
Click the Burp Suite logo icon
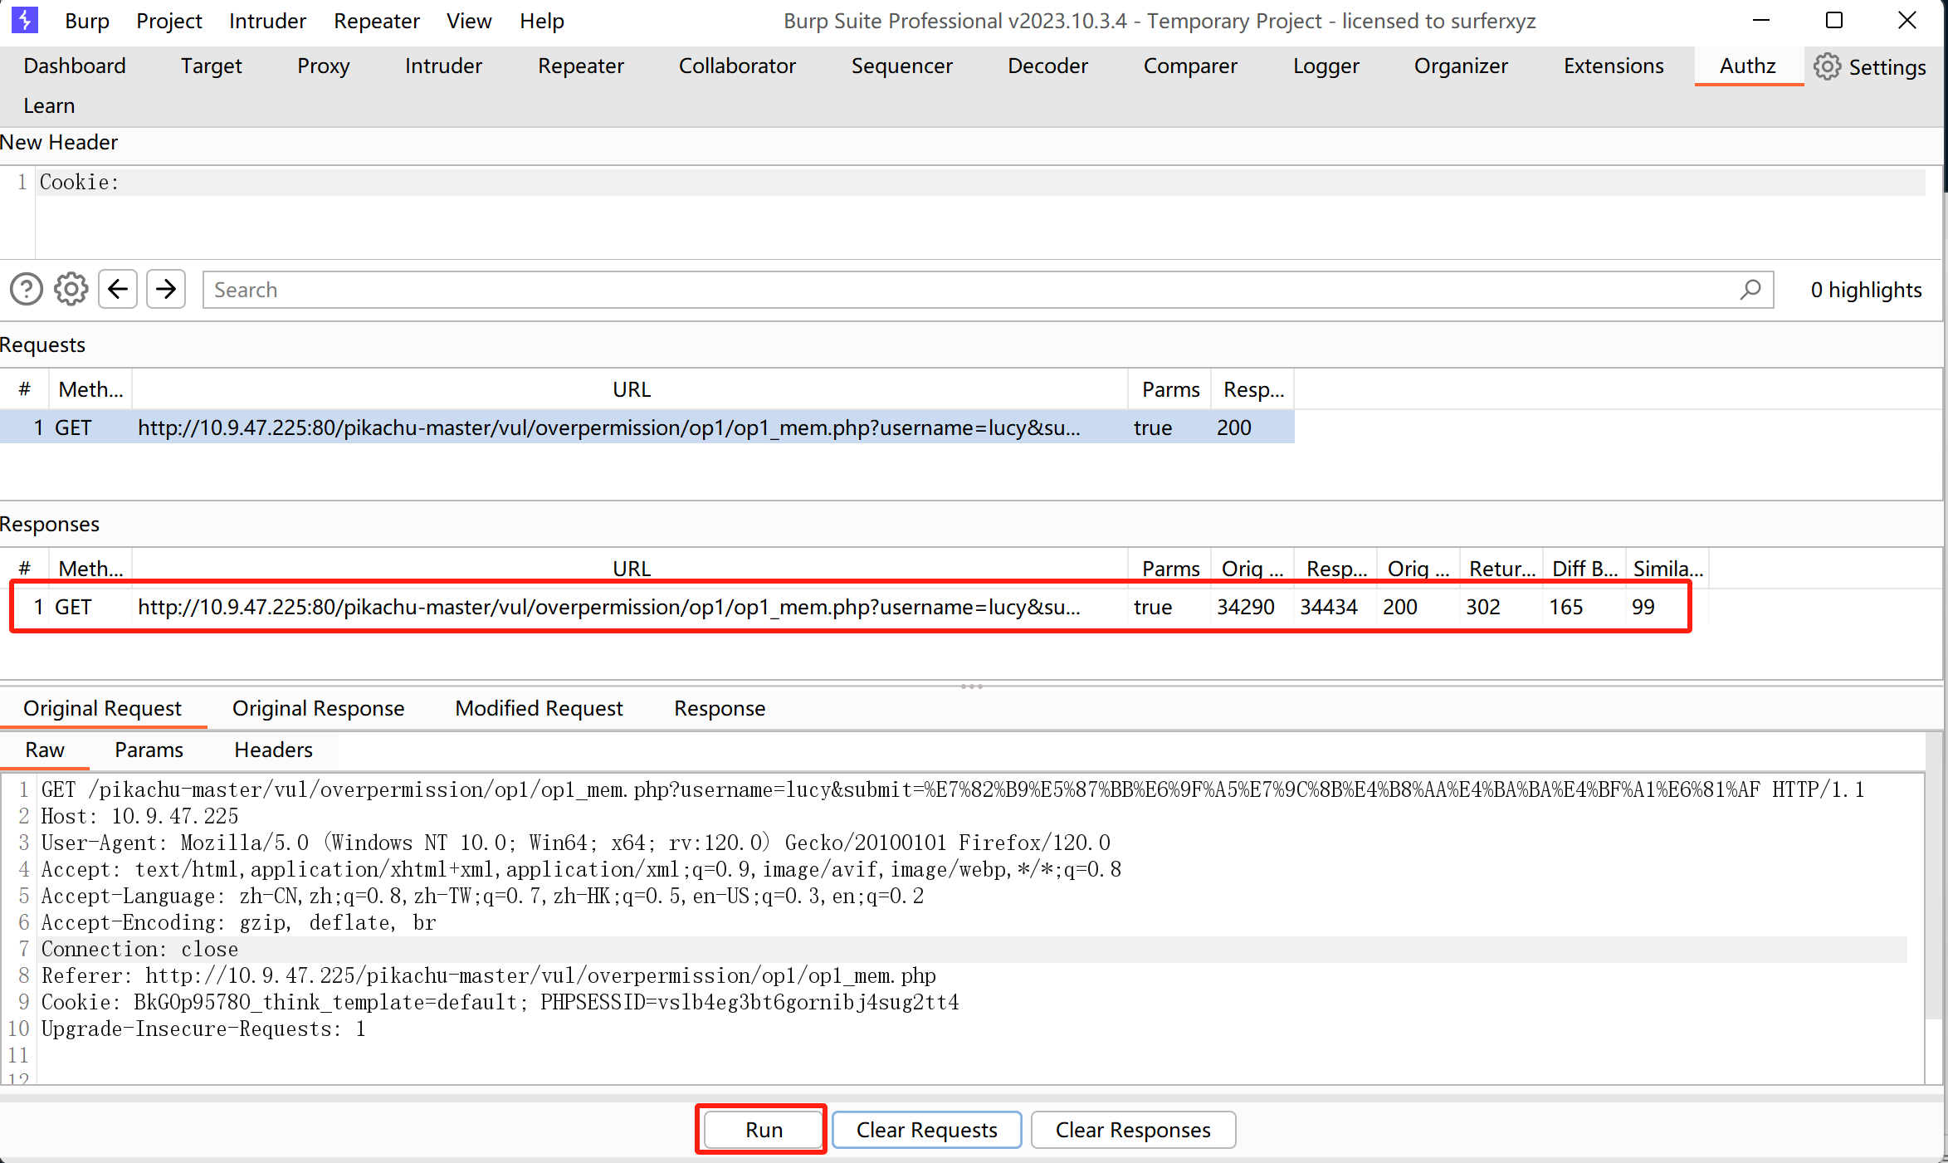(24, 21)
